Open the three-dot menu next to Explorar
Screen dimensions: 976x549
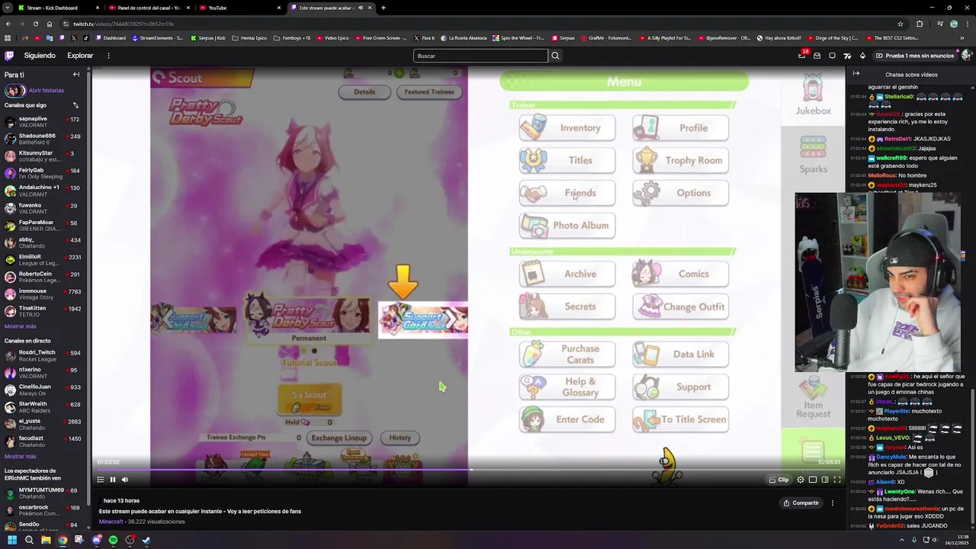(108, 56)
